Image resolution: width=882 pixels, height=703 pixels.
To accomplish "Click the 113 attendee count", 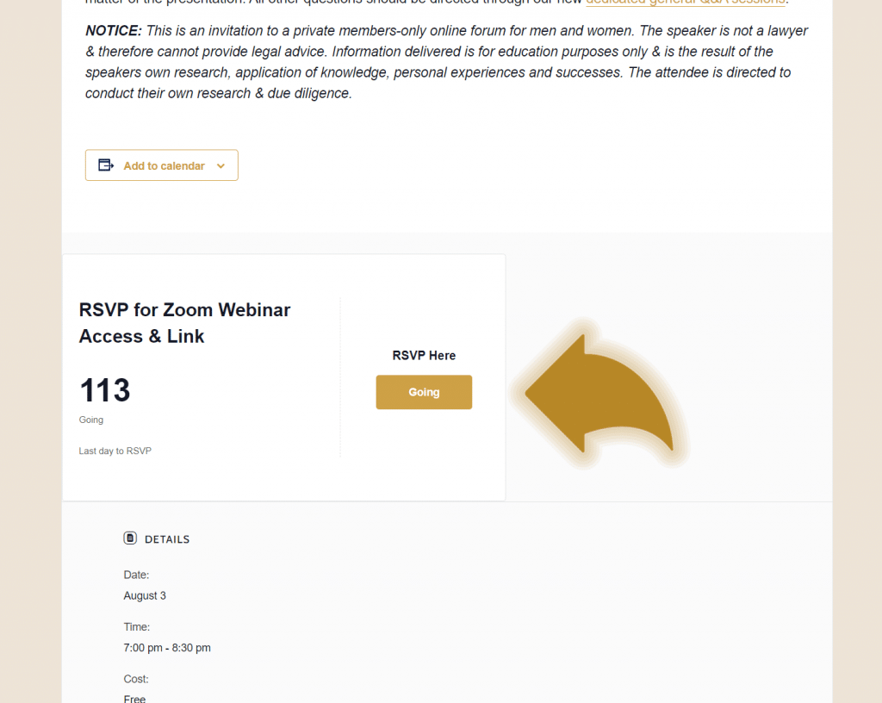I will (x=104, y=390).
